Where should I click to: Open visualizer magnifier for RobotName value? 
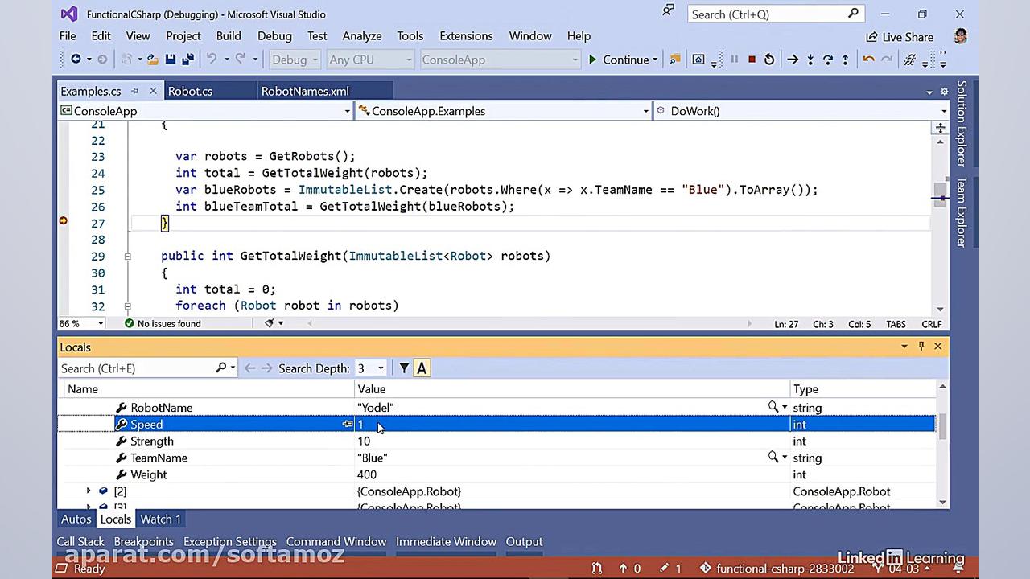(773, 408)
